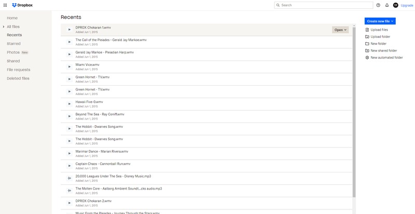Open The Molten Core - Aalborg Ambient mp3 file
Screen dimensions: 415x214
pos(119,189)
